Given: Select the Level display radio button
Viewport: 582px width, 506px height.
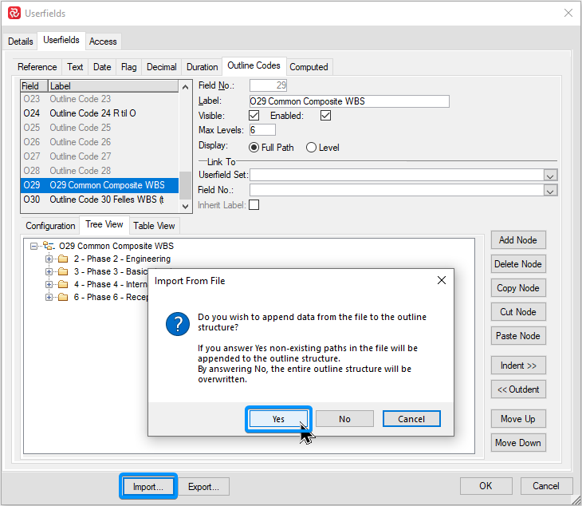Looking at the screenshot, I should [312, 148].
